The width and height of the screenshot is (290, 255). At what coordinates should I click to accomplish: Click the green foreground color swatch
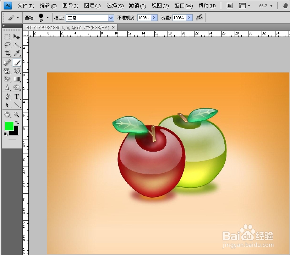[9, 126]
